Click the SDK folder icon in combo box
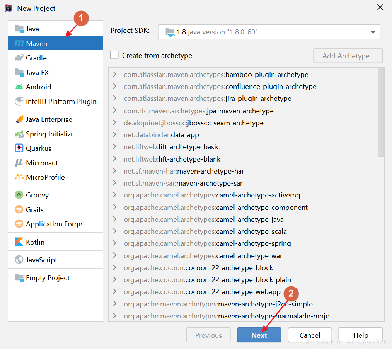Viewport: 392px width, 349px height. pos(170,32)
